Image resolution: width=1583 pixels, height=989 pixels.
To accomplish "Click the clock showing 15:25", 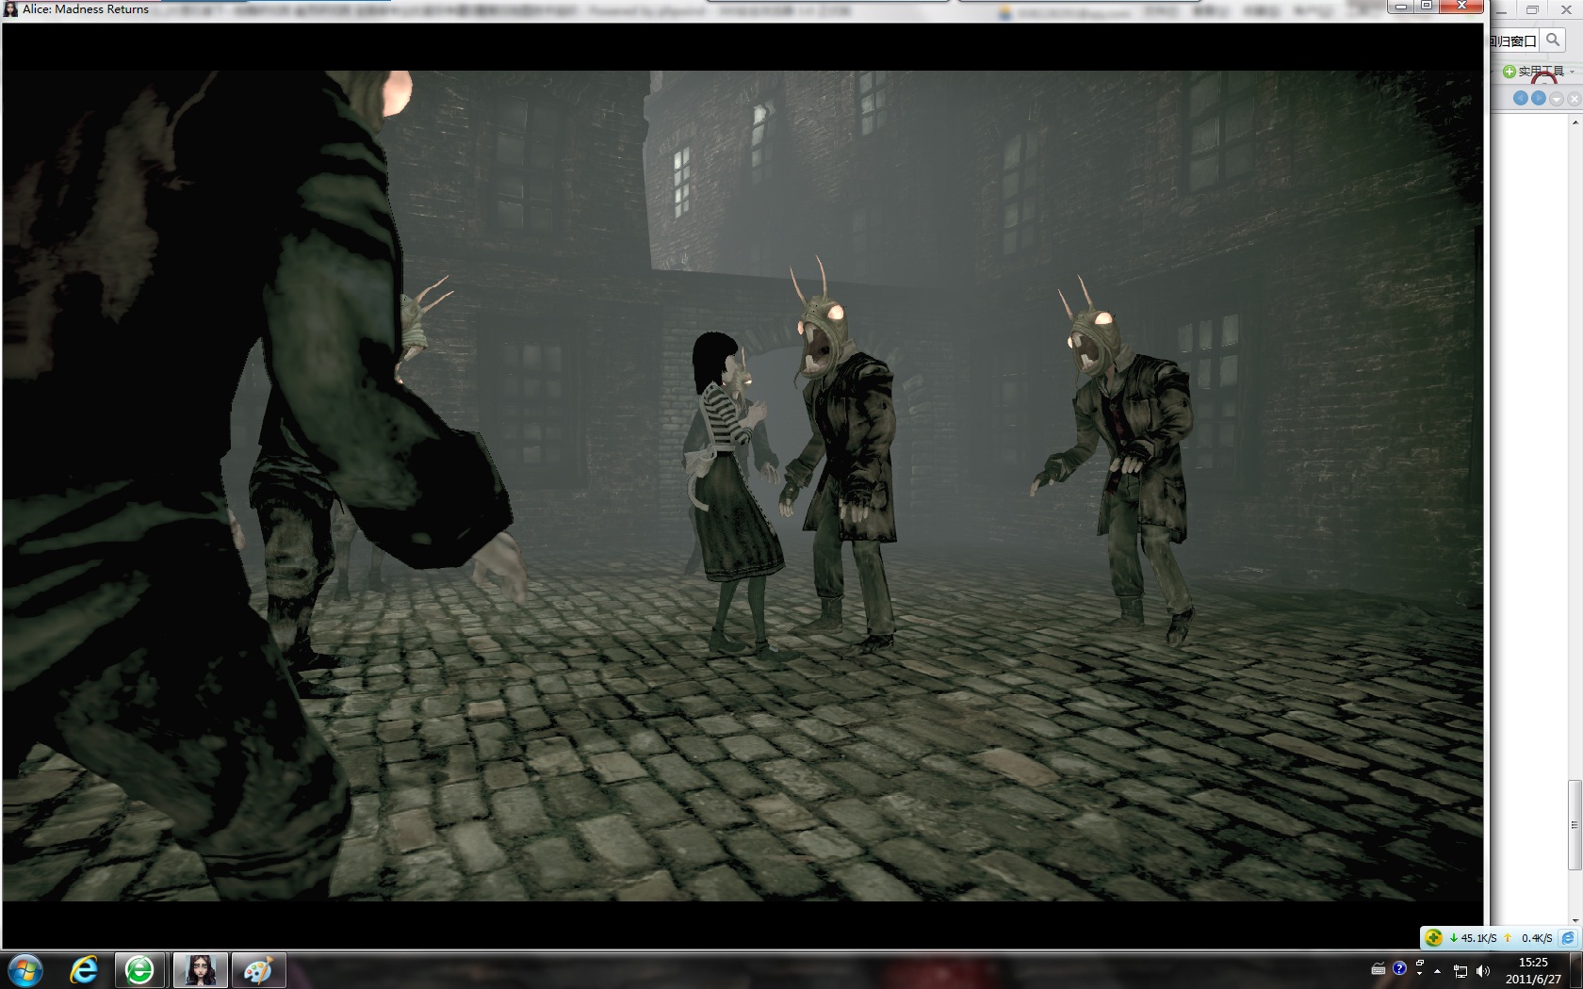I will click(x=1533, y=970).
